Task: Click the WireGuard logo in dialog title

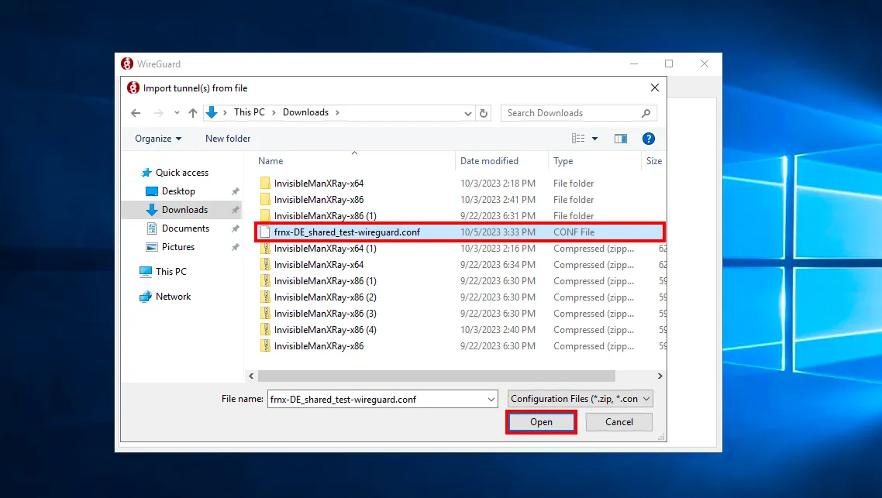Action: [x=133, y=88]
